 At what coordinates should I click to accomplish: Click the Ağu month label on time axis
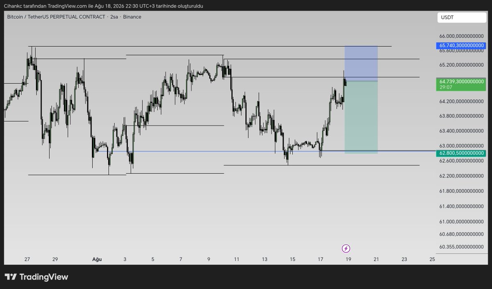click(x=97, y=259)
